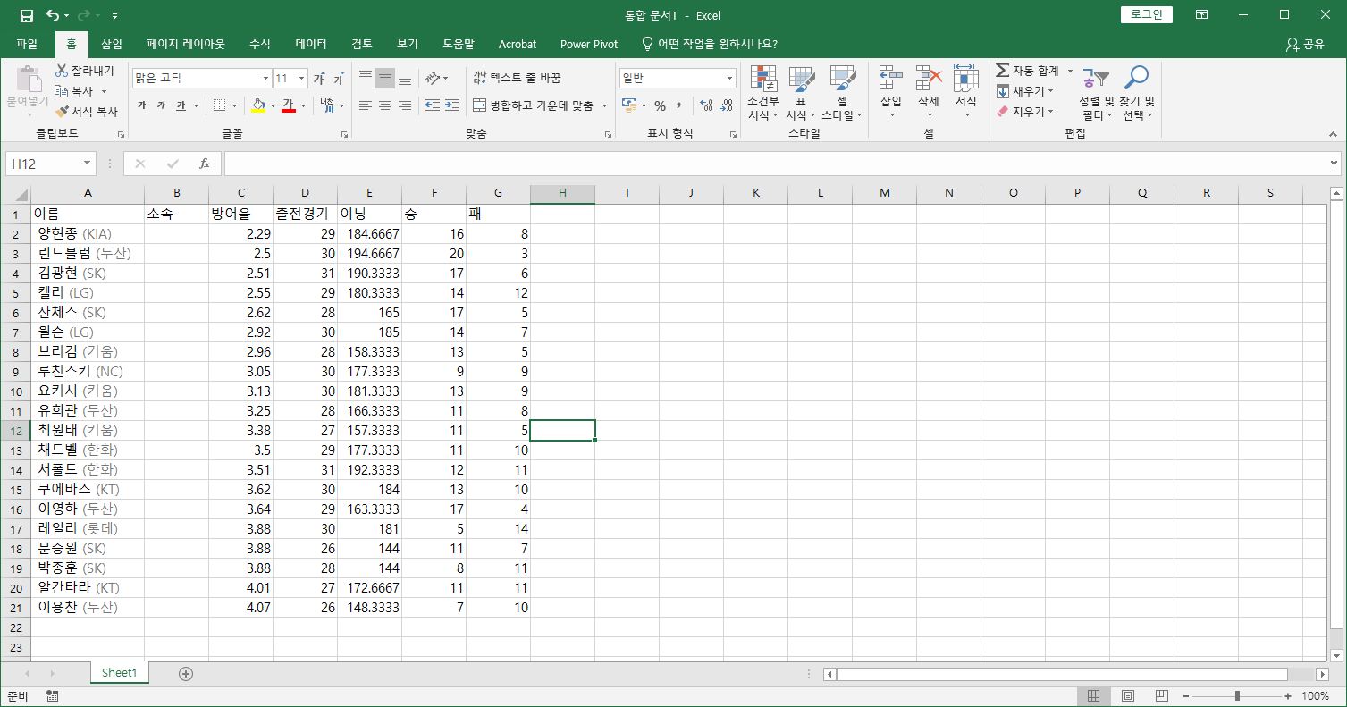Viewport: 1347px width, 707px height.
Task: Switch to Insert (삽입) tab
Action: pos(112,44)
